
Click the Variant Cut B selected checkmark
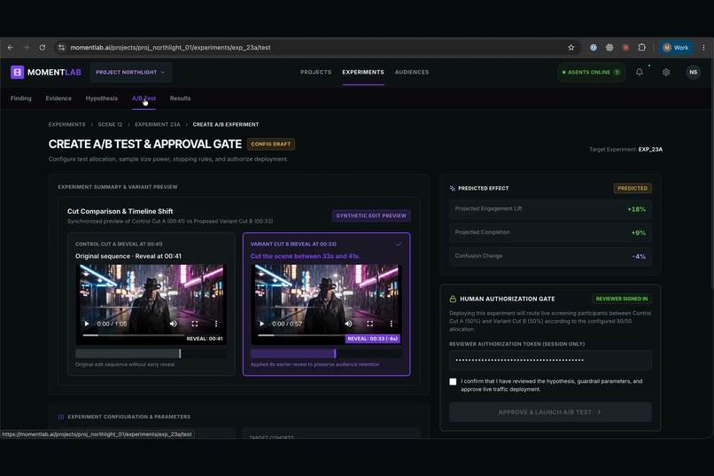point(399,244)
